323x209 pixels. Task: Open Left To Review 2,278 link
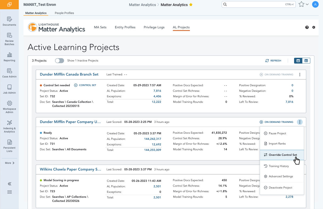pyautogui.click(x=289, y=197)
